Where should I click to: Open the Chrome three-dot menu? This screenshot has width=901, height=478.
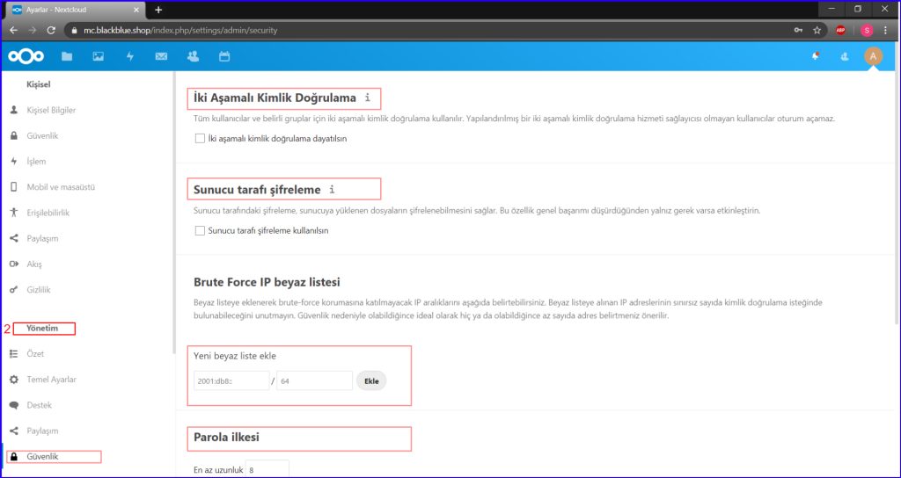point(885,30)
